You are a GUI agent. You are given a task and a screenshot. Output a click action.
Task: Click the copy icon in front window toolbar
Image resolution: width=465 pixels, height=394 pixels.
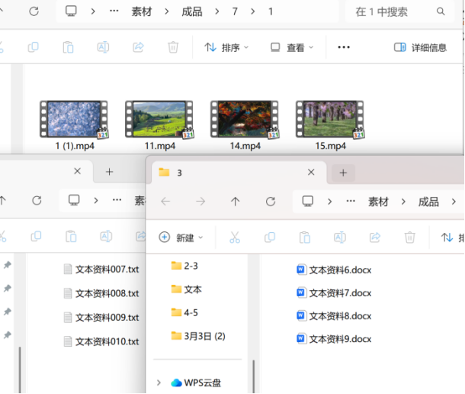click(270, 237)
